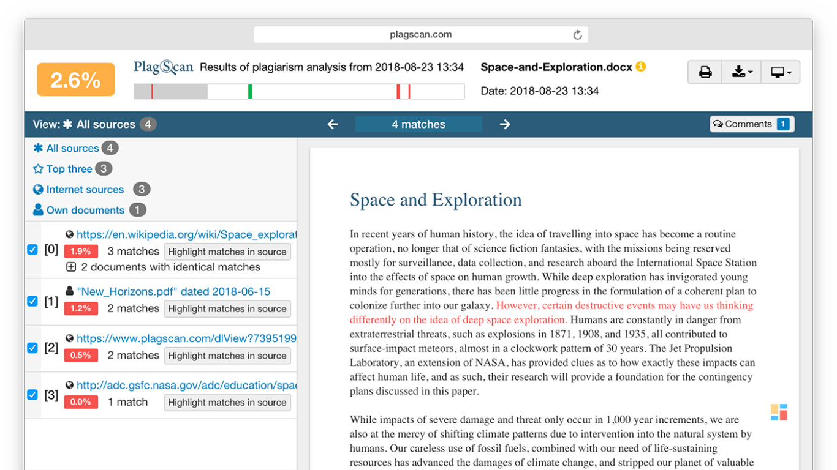Viewport: 837px width, 470px height.
Task: Select the Top three filter
Action: click(x=69, y=169)
